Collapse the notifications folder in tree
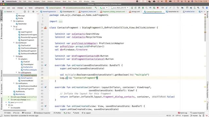This screenshot has width=209, height=117. 14,83
